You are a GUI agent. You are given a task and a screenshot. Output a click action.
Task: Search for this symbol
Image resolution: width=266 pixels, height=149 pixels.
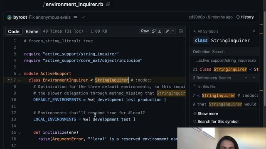(216, 121)
